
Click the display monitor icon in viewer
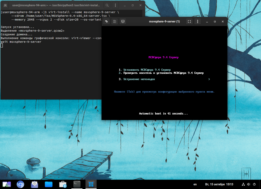(123, 22)
